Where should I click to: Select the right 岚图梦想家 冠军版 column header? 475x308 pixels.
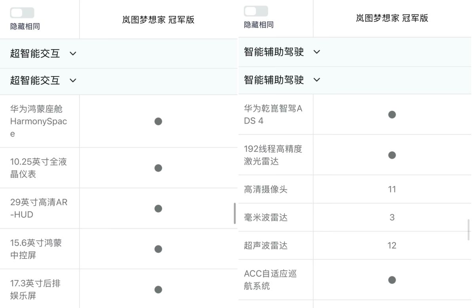[x=392, y=18]
